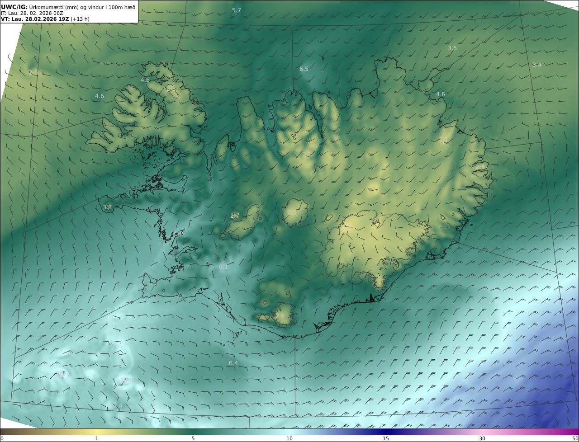This screenshot has height=442, width=579.
Task: Click the map title 'Úrkomumætti (mm) og vindur í 100m hæð'
Action: point(82,7)
